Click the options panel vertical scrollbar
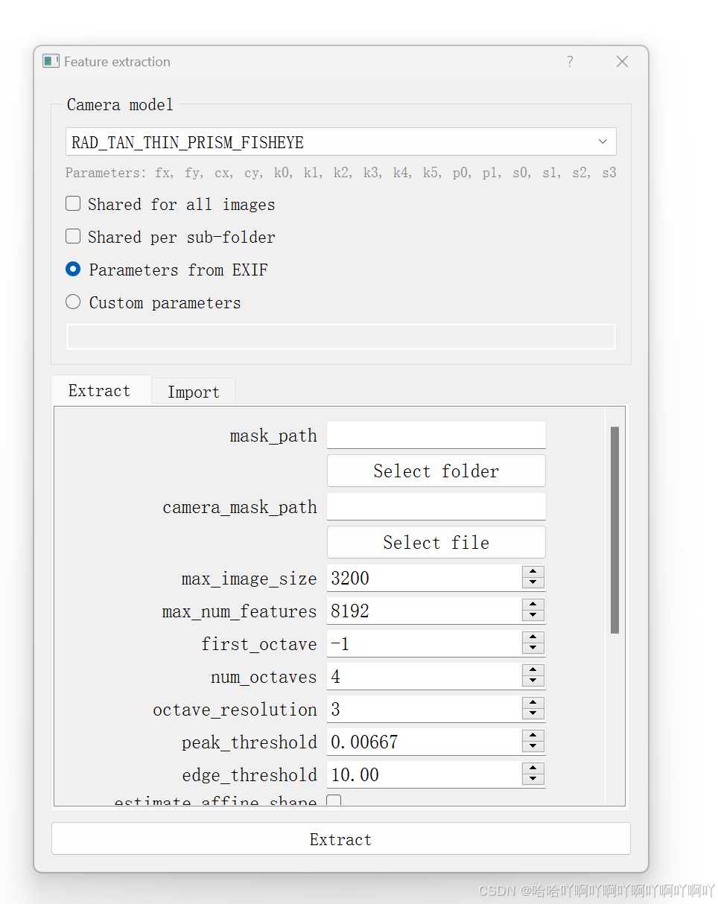The width and height of the screenshot is (718, 904). [614, 529]
